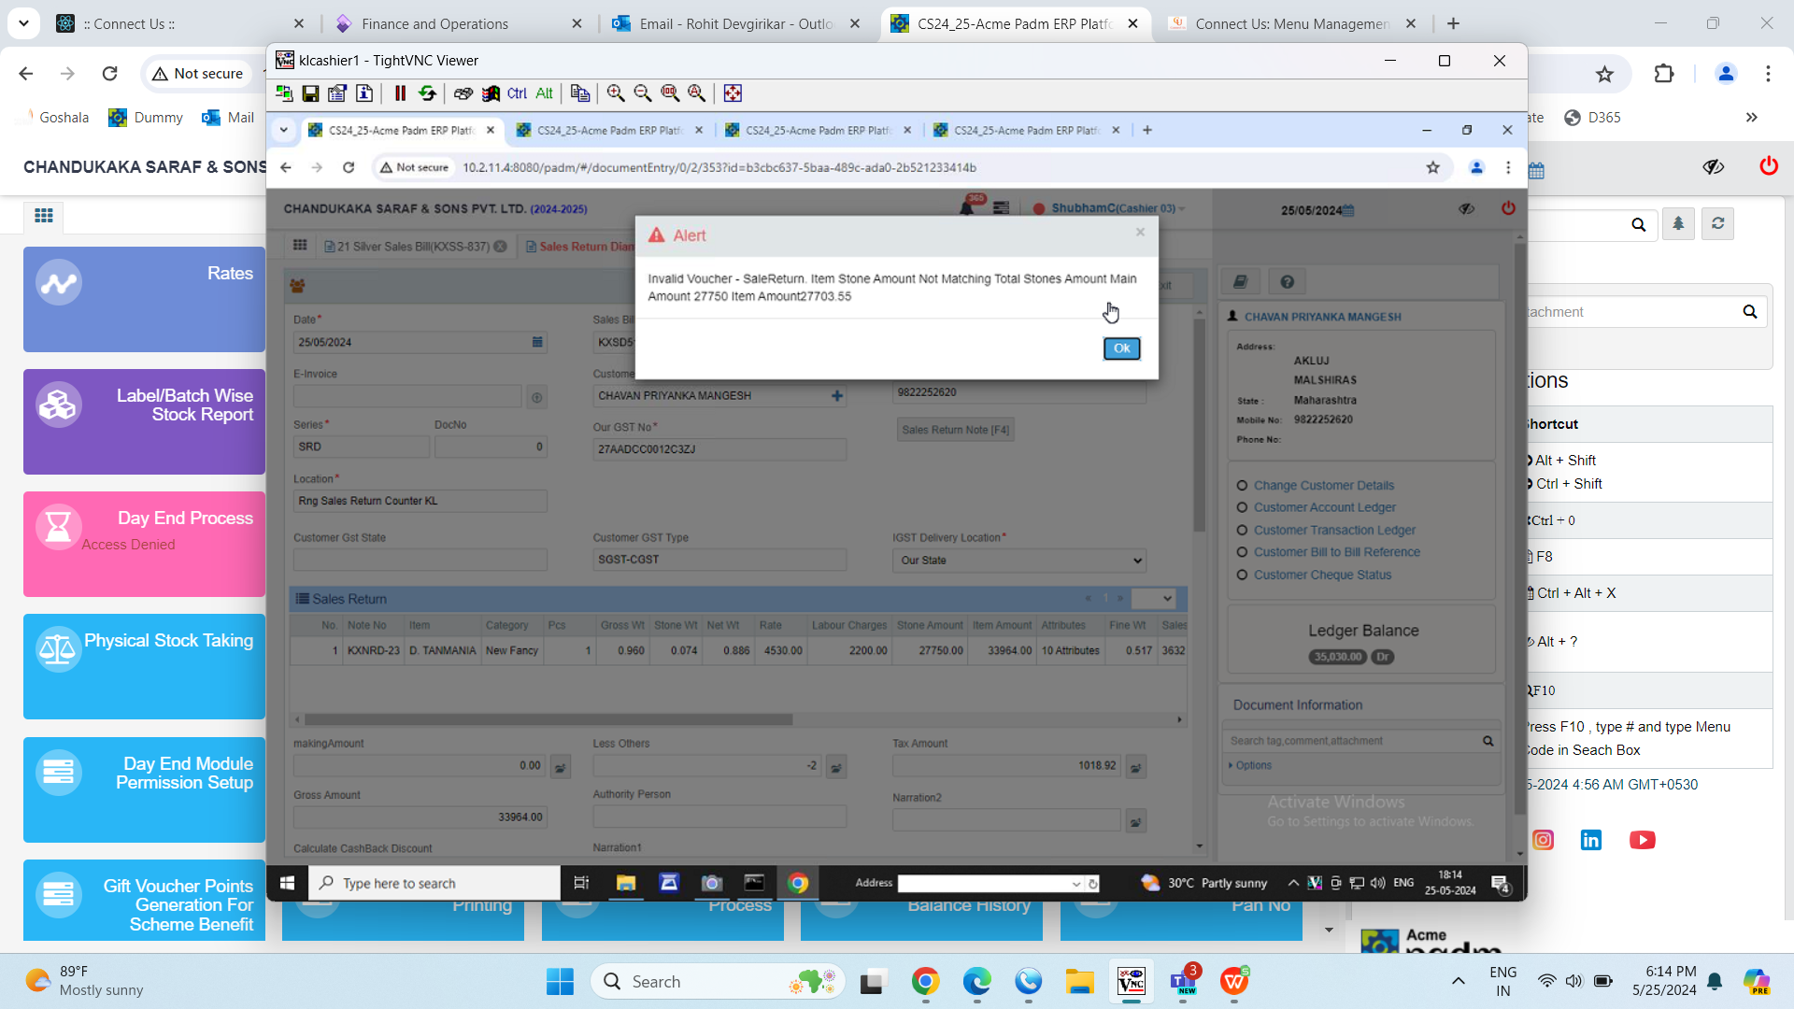Open IGST Delivery Location dropdown

click(x=1018, y=561)
